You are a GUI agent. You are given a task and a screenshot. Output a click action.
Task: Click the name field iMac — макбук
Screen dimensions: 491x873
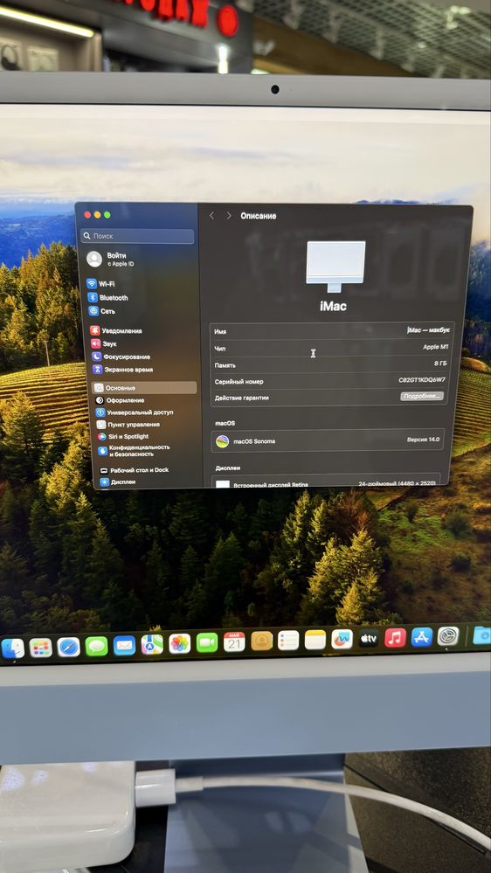428,330
